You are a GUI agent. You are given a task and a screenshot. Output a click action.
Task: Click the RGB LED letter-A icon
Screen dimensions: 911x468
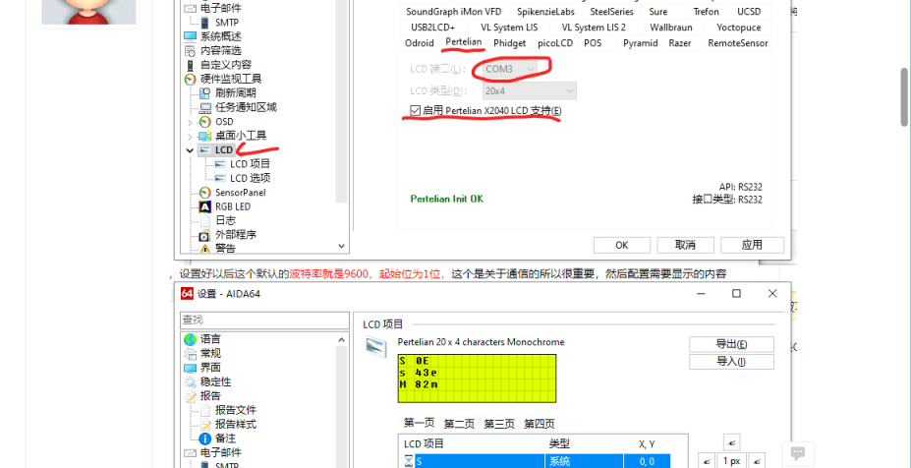pos(204,206)
